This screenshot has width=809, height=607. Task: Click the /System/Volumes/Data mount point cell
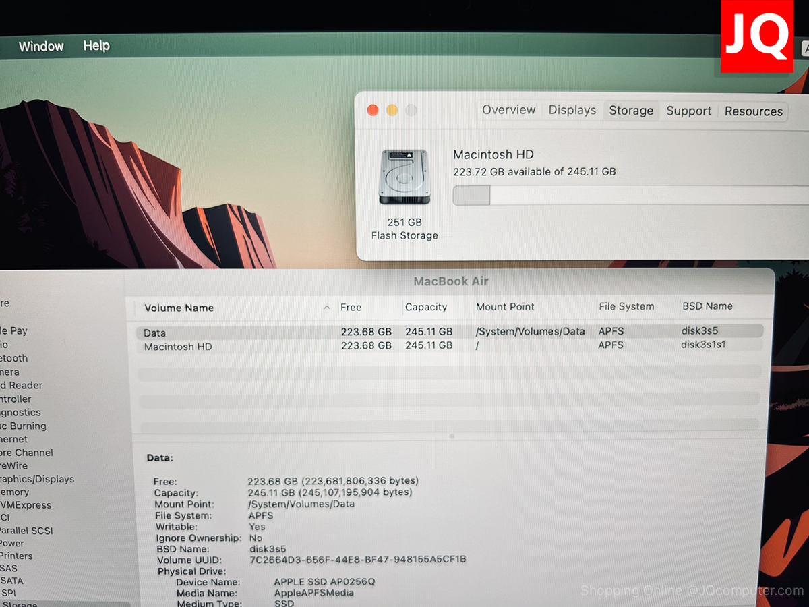(x=531, y=332)
